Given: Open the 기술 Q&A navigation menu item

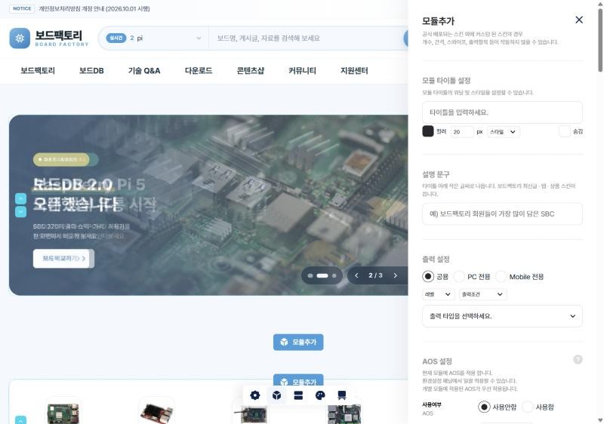Looking at the screenshot, I should pos(144,71).
